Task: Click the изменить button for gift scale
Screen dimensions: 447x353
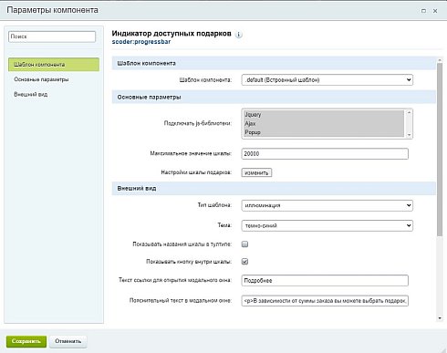Action: 256,172
